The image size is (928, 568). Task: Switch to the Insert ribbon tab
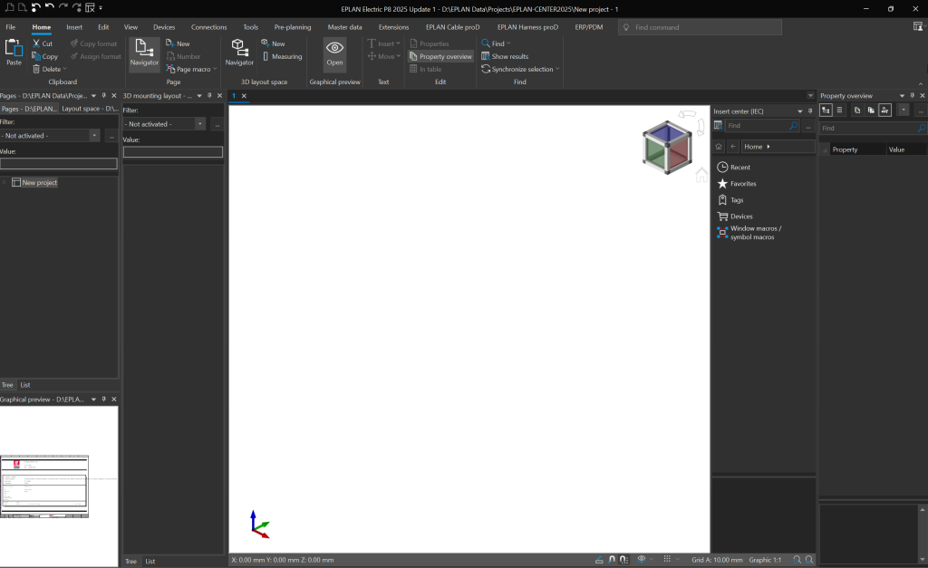pos(74,27)
